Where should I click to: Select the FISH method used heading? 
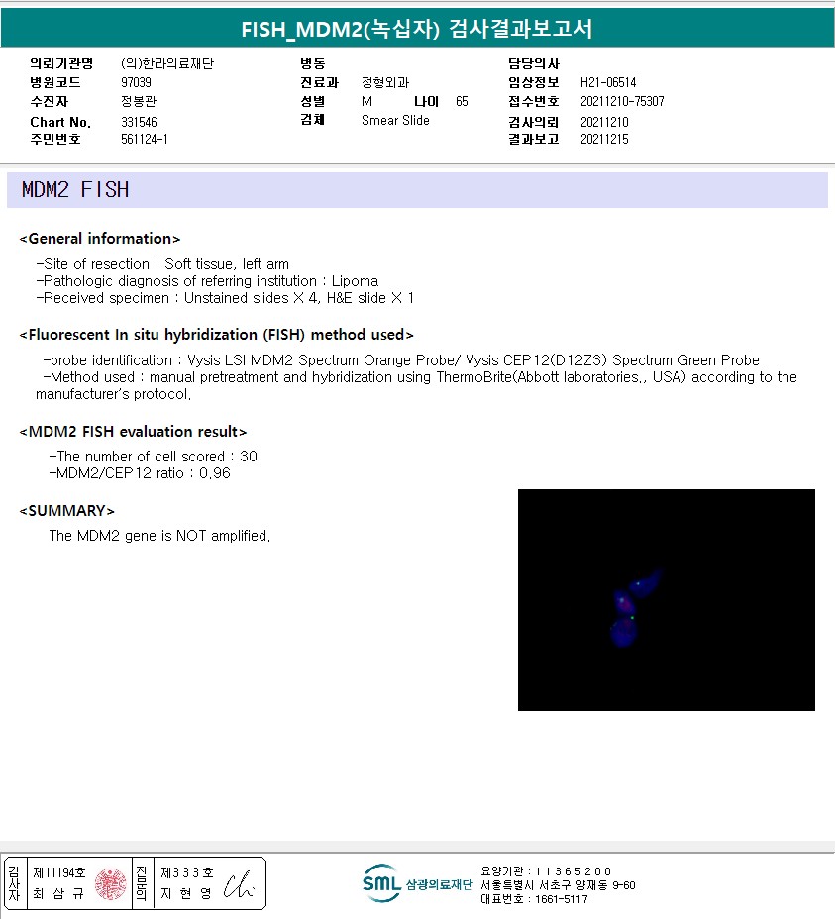point(217,335)
